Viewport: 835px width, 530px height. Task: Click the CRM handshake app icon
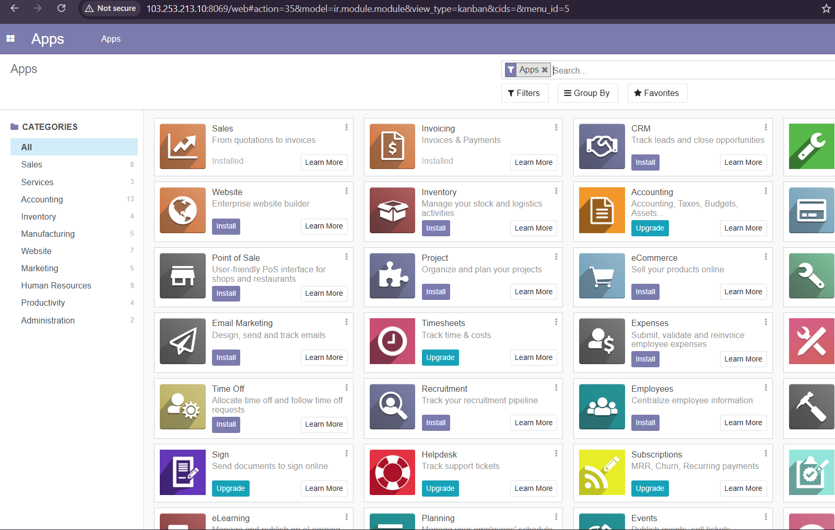pyautogui.click(x=602, y=147)
